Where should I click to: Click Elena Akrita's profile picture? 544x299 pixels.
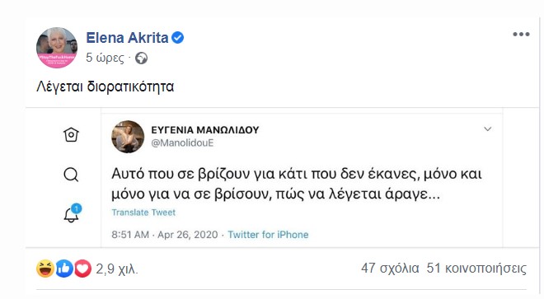(57, 48)
